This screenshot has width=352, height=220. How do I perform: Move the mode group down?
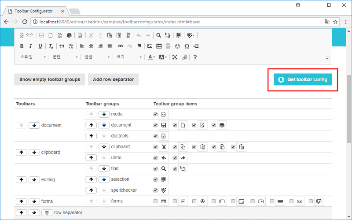[x=104, y=114]
